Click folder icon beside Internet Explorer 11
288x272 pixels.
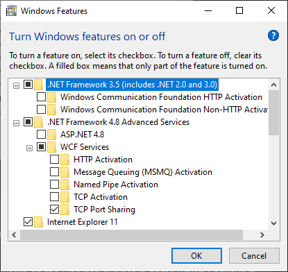[39, 222]
